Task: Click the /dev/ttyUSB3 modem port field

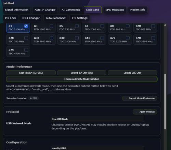Action: pos(98,148)
